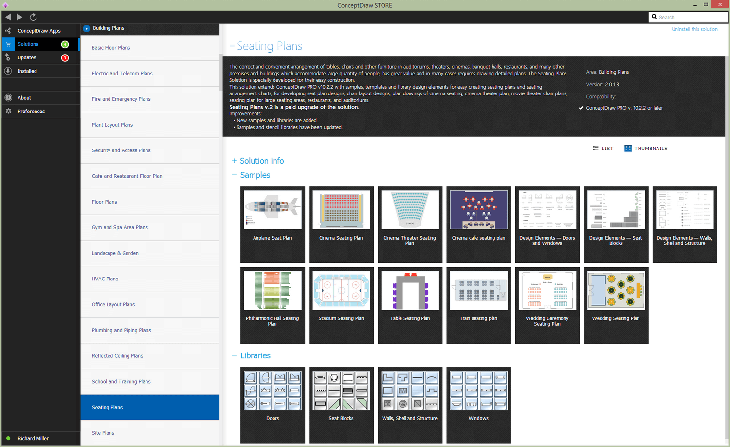730x447 pixels.
Task: Select Cafe and Restaurant Floor Plan
Action: [x=150, y=176]
